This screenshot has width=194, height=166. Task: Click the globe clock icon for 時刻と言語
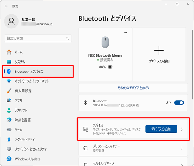(9, 120)
